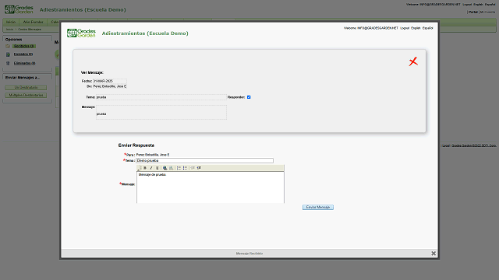Image resolution: width=499 pixels, height=280 pixels.
Task: Close the message view with the red X
Action: 413,61
